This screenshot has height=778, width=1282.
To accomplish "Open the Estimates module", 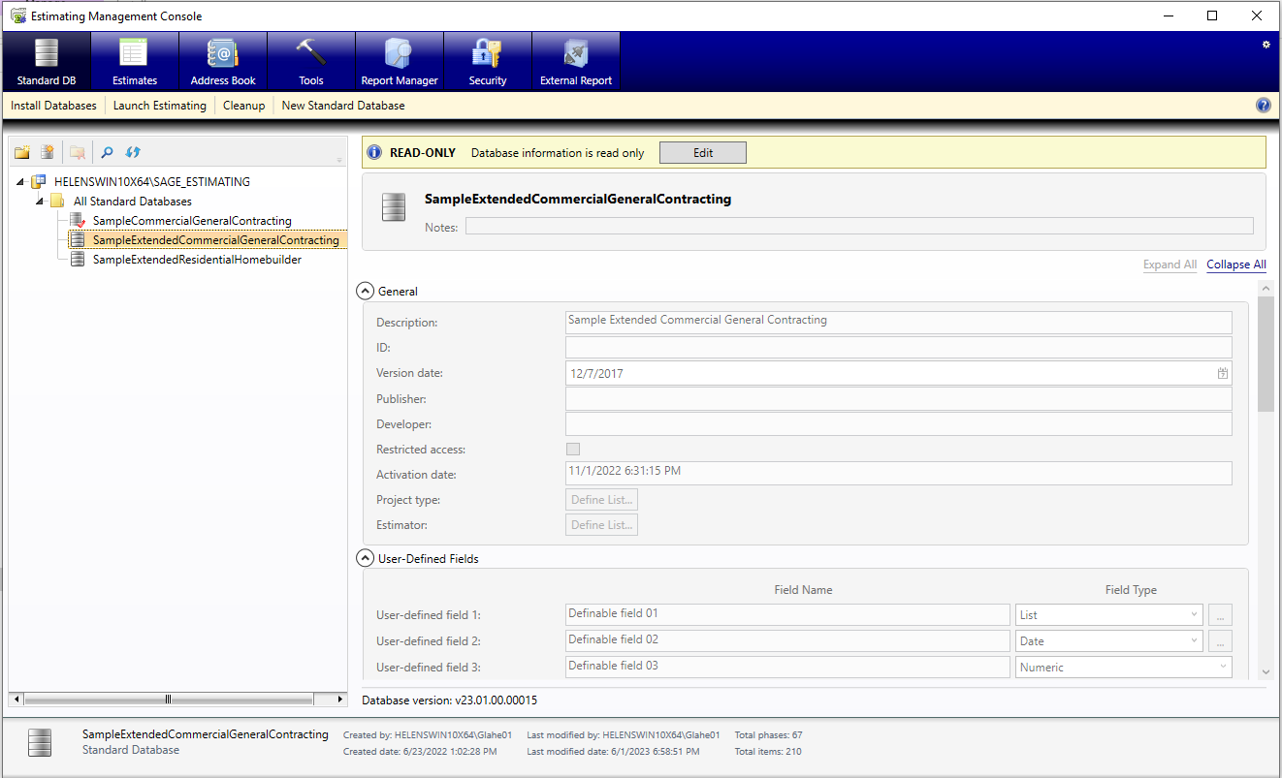I will (135, 61).
